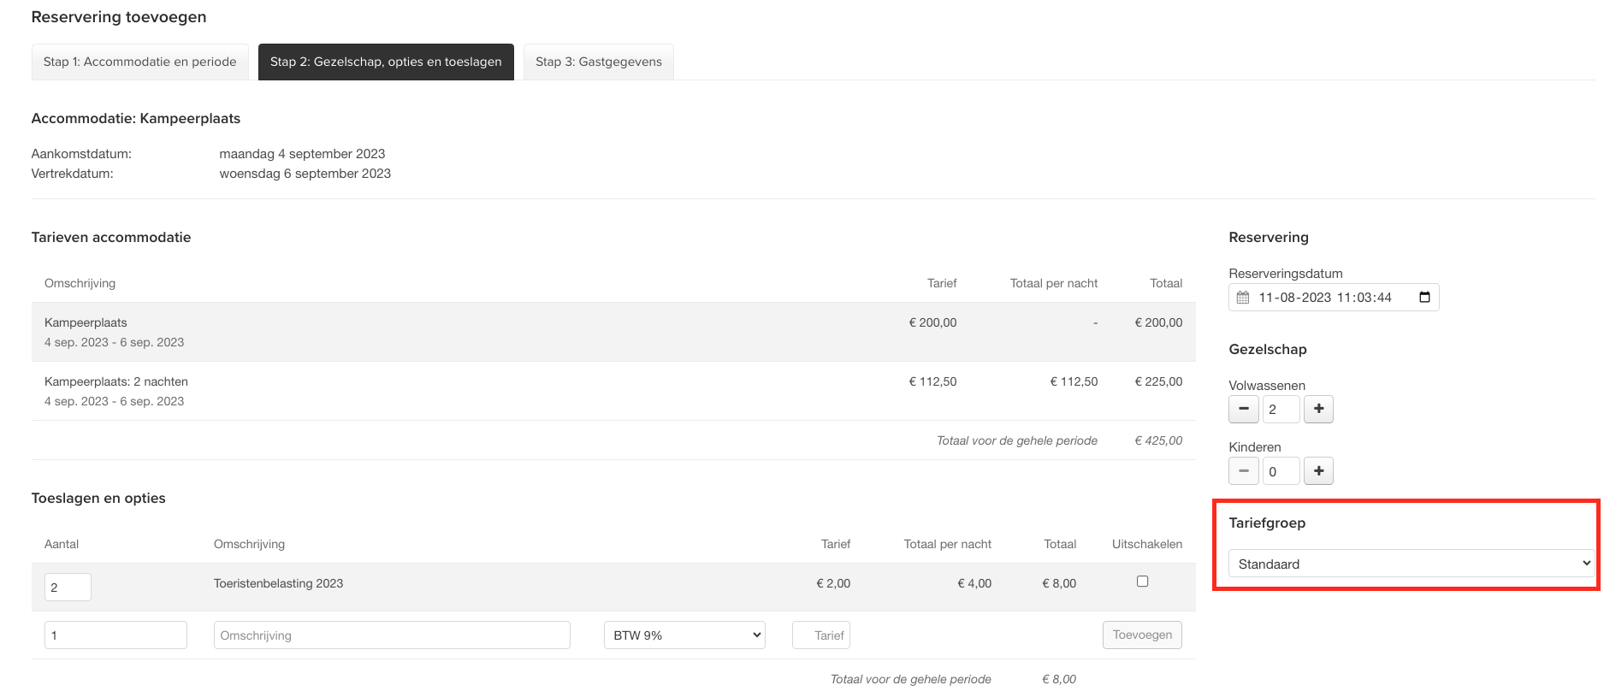Open the BTW 9% dropdown
Screen dimensions: 1604x697
click(x=684, y=635)
